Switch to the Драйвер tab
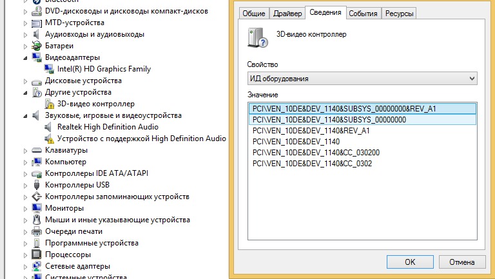The width and height of the screenshot is (495, 279). [x=287, y=14]
